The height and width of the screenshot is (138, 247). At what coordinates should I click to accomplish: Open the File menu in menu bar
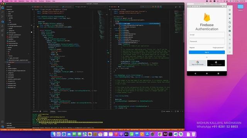click(x=11, y=1)
